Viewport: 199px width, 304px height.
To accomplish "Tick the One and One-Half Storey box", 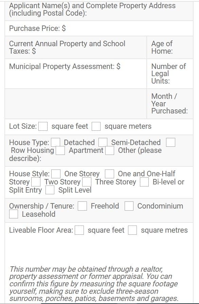I will click(109, 174).
